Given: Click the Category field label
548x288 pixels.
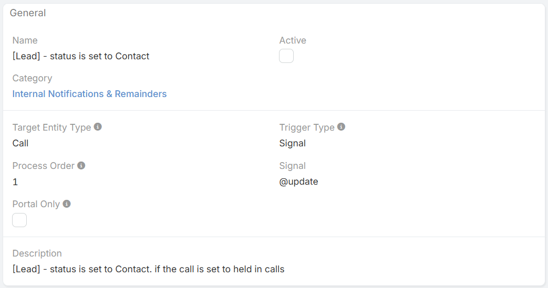Looking at the screenshot, I should [x=32, y=78].
